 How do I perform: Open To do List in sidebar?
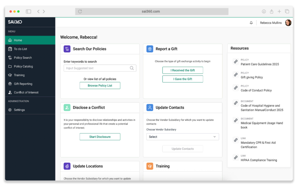[20, 49]
